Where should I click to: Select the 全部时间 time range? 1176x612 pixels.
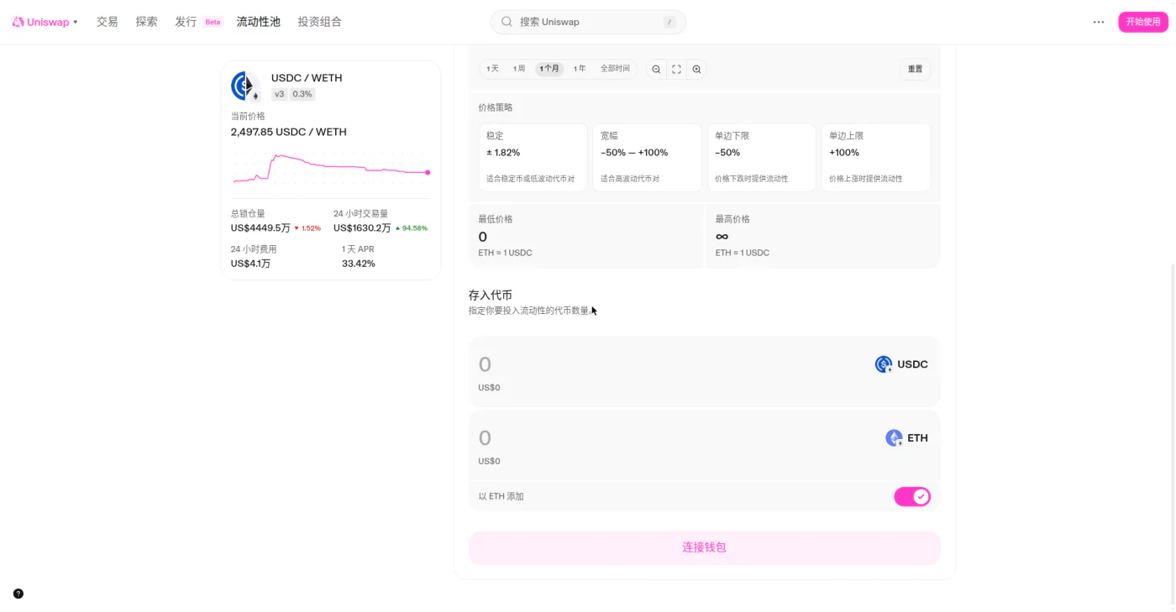point(615,69)
